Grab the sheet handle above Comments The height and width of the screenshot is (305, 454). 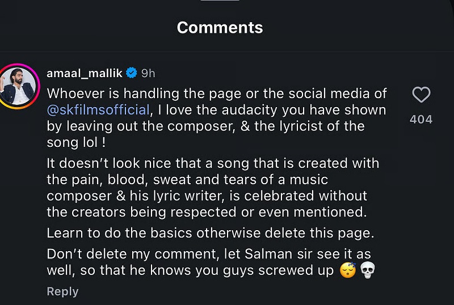pos(220,1)
